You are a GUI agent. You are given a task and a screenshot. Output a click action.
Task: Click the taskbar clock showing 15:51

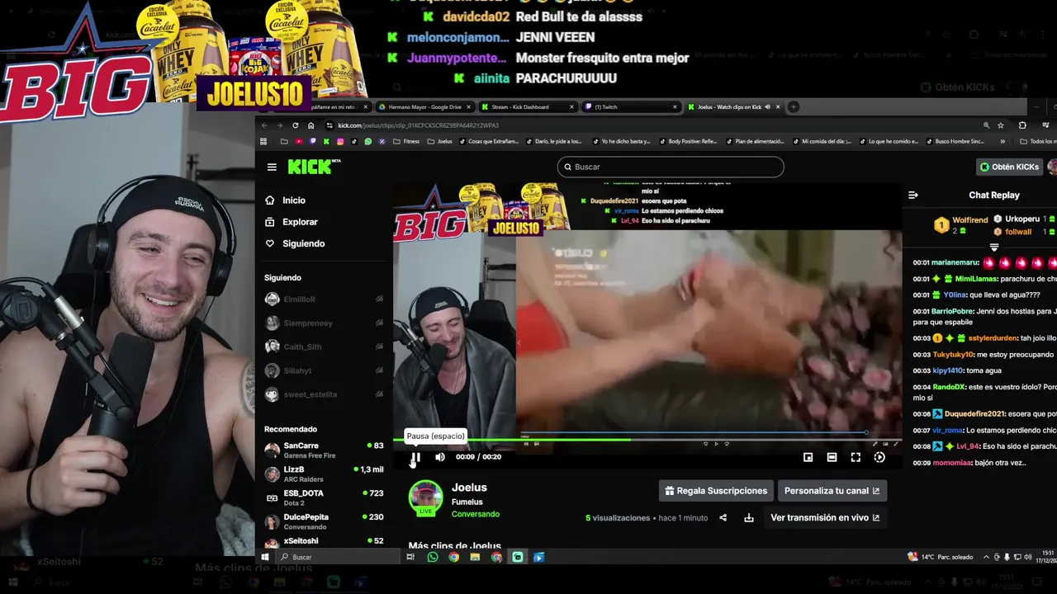click(1045, 557)
